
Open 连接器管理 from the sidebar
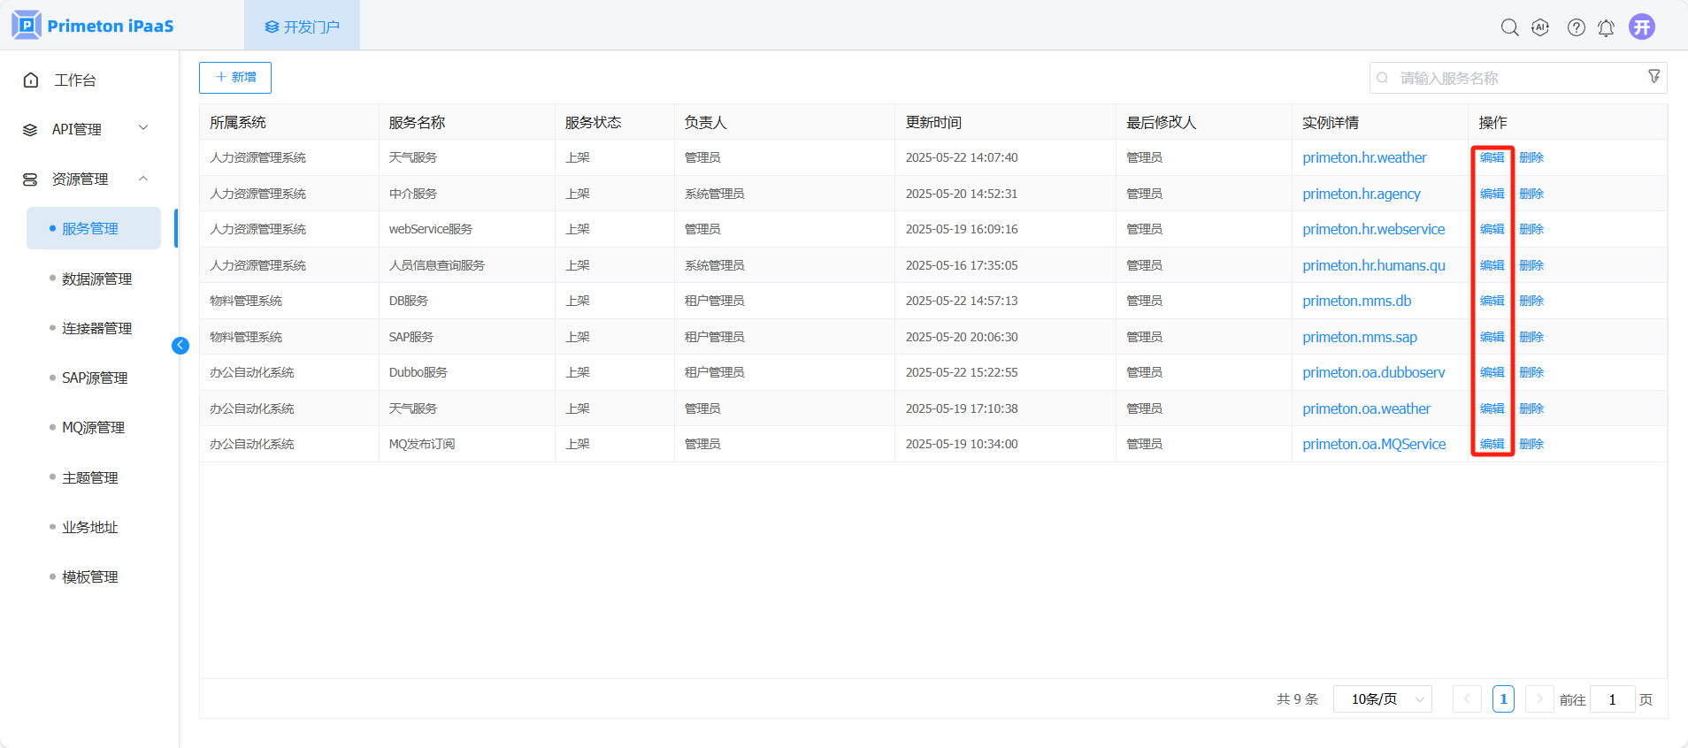pos(96,328)
